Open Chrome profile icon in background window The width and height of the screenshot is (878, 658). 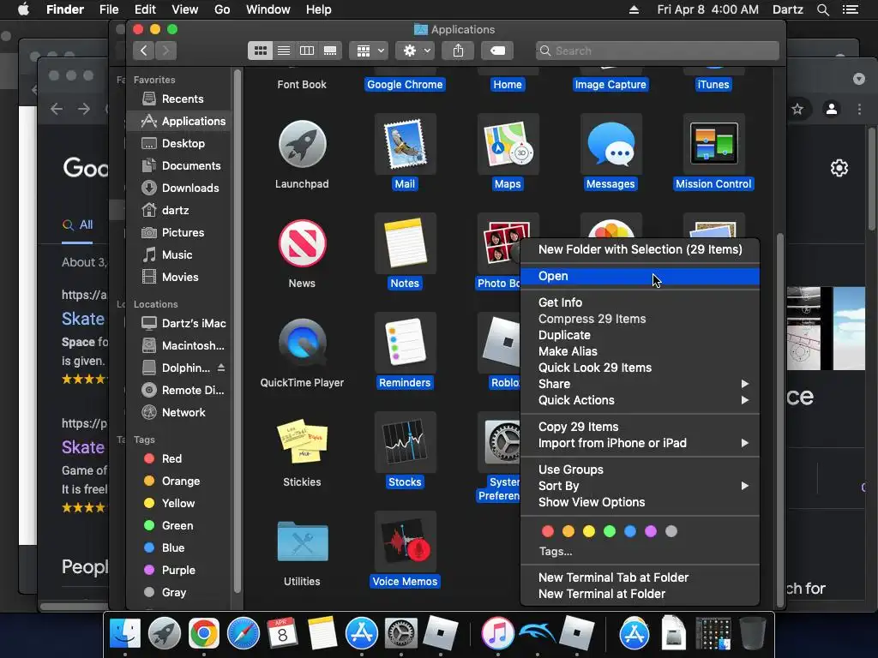click(832, 109)
